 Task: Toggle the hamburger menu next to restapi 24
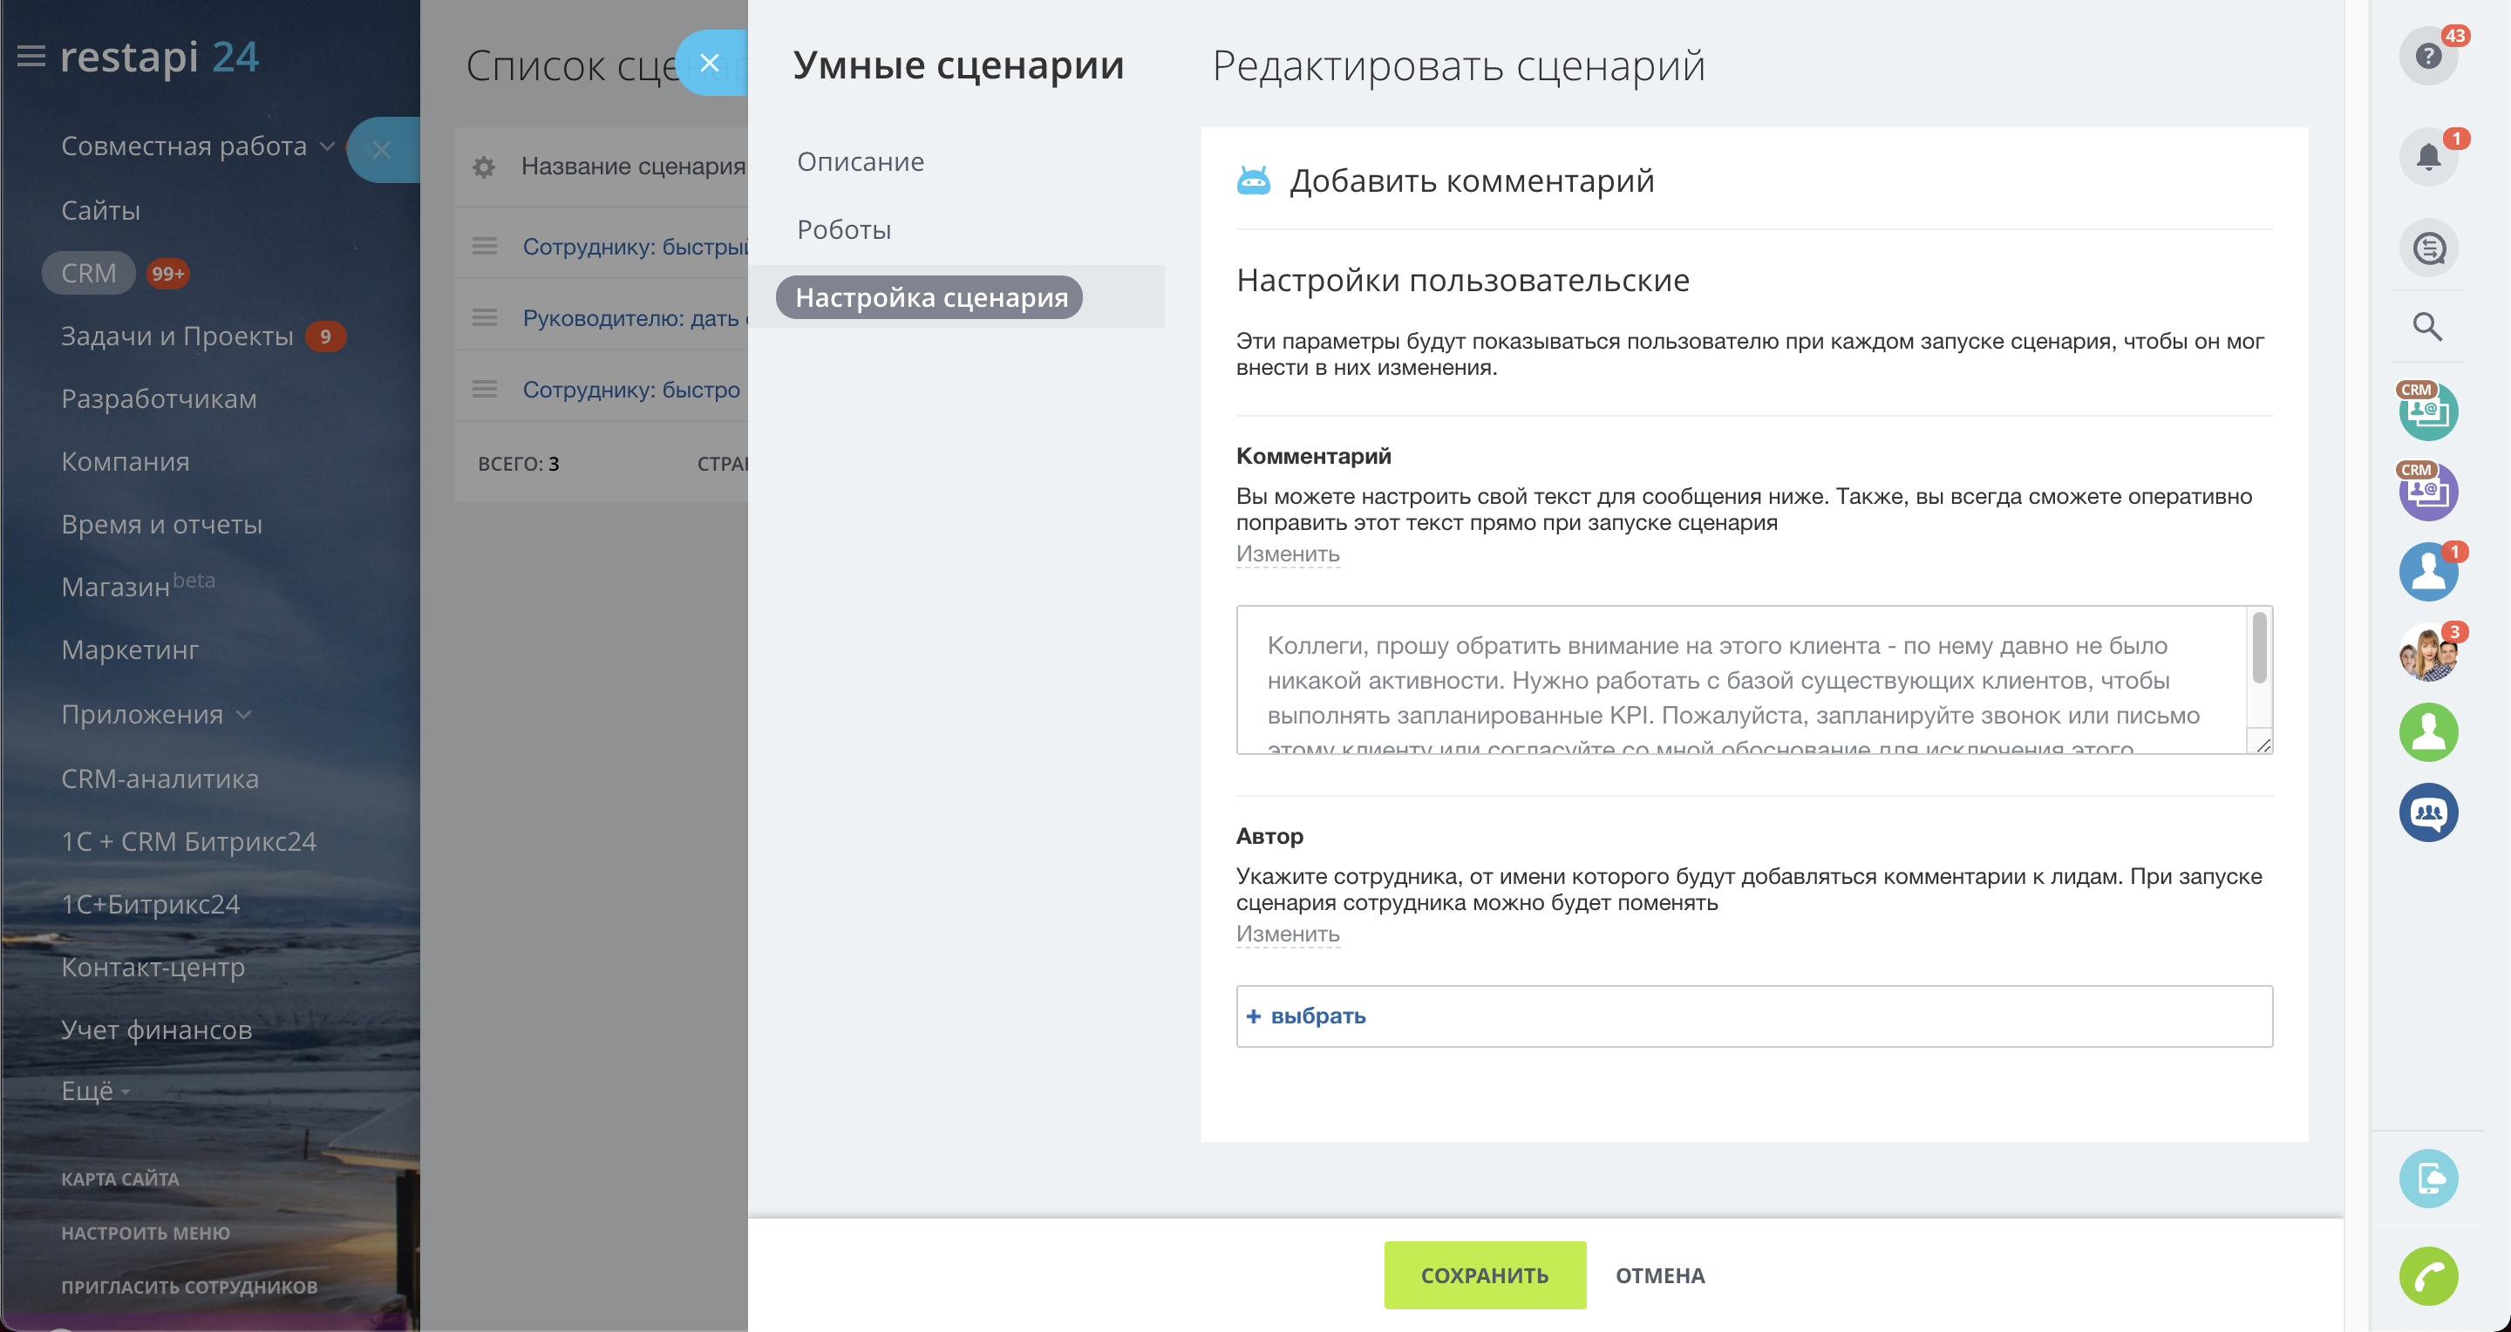click(x=31, y=57)
